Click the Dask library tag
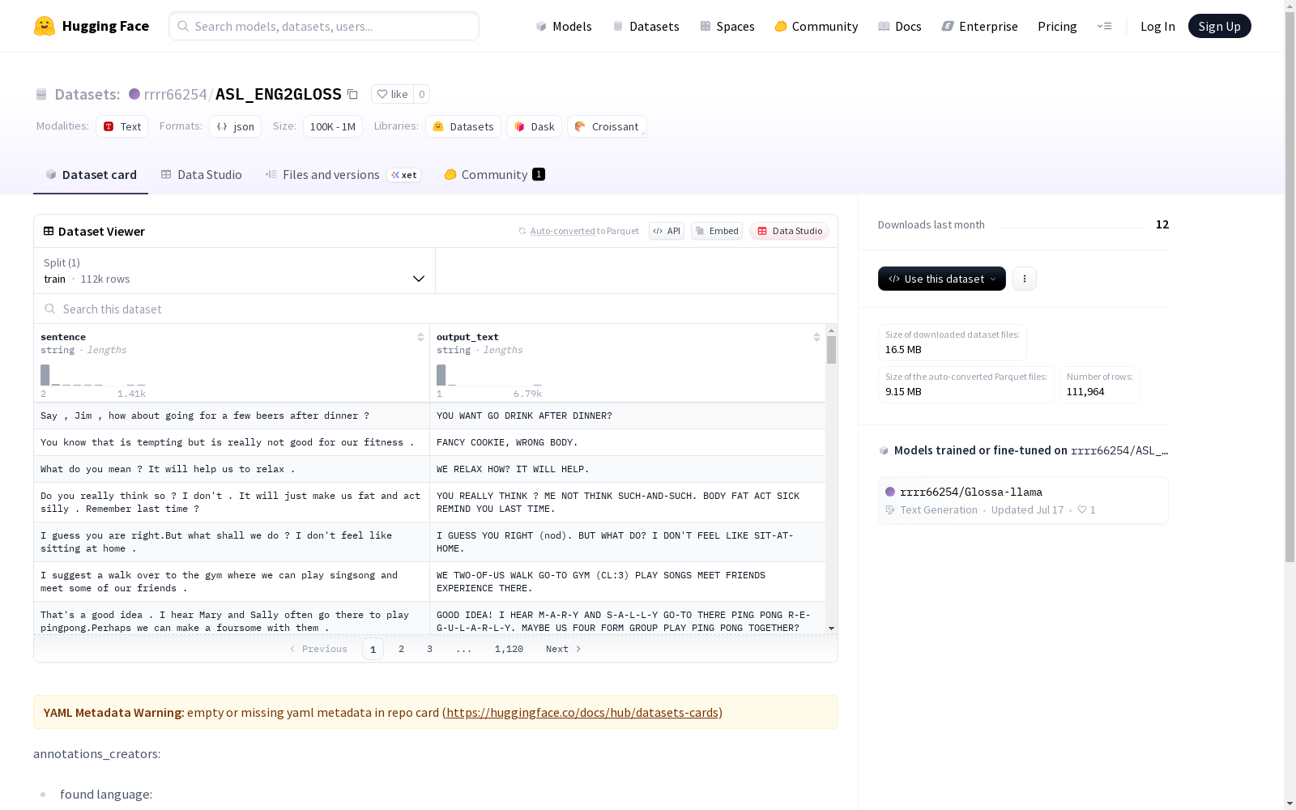Viewport: 1296px width, 810px height. 534,126
